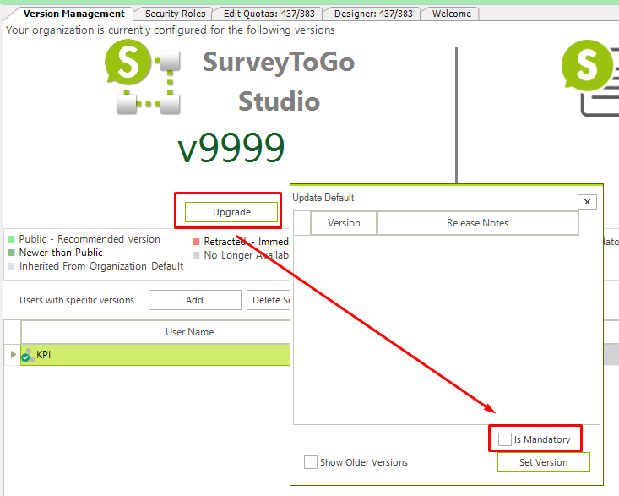619x496 pixels.
Task: Click the SurveyToGo Studio logo icon
Action: (x=143, y=77)
